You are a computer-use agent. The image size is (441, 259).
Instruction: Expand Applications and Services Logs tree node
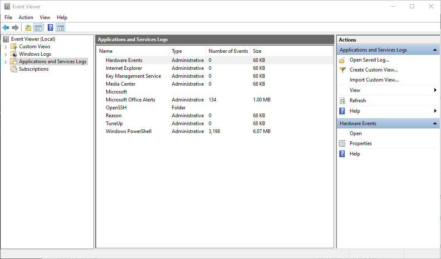tap(6, 62)
